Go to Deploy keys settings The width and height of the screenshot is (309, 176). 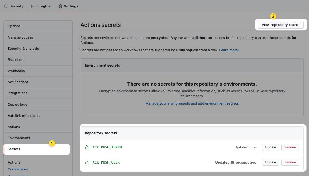click(38, 105)
